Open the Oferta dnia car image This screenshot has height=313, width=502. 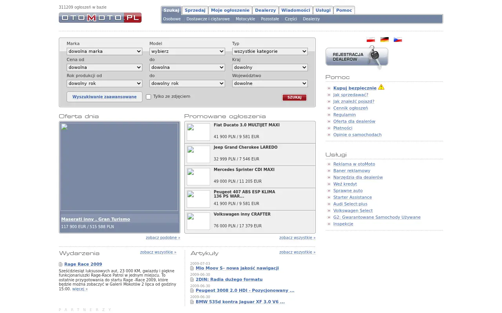(x=119, y=167)
